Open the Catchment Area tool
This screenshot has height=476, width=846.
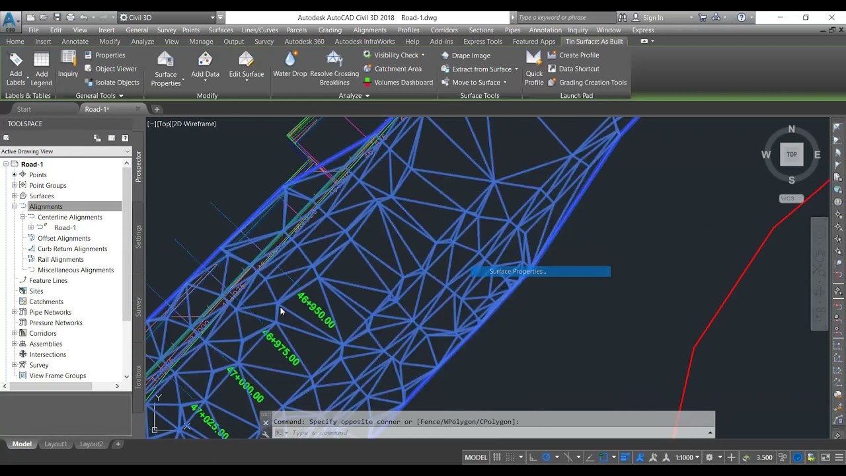click(392, 69)
